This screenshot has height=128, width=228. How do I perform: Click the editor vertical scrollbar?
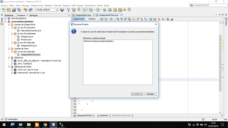click(220, 63)
